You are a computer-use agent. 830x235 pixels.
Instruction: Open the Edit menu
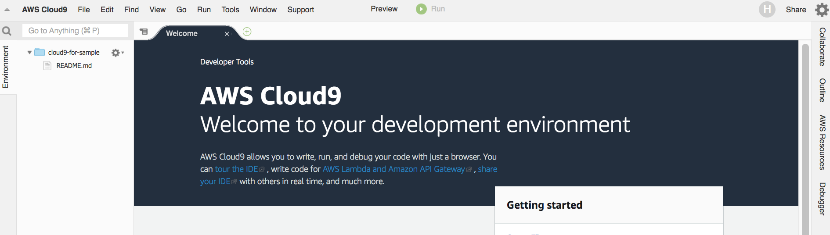pyautogui.click(x=107, y=9)
